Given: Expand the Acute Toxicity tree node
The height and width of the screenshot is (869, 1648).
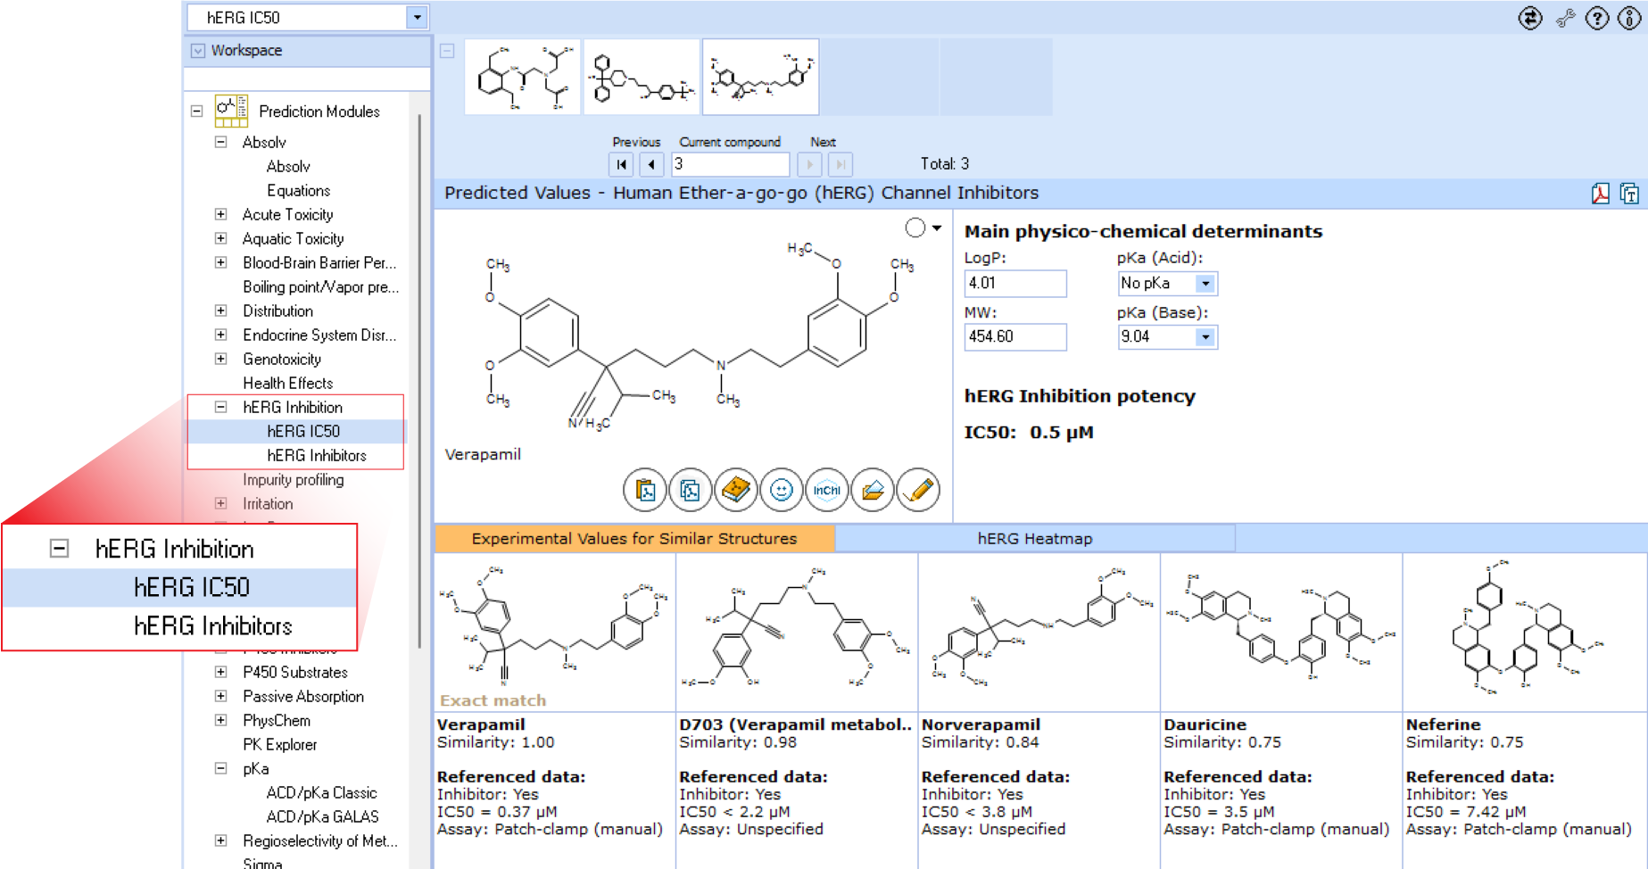Looking at the screenshot, I should [x=220, y=214].
